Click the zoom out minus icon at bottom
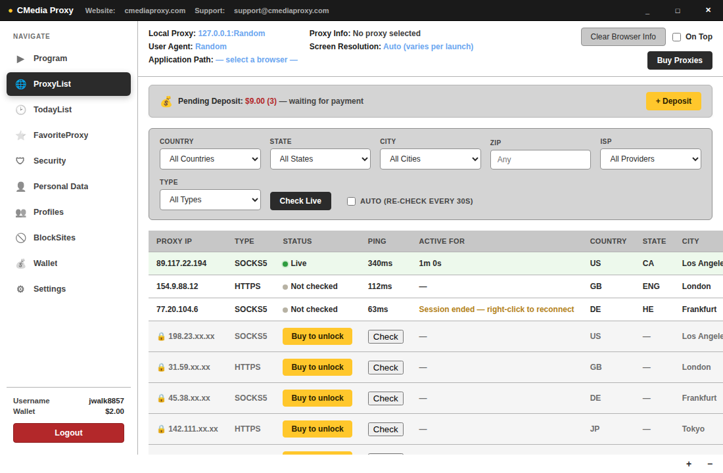Viewport: 723px width, 473px height. tap(710, 464)
